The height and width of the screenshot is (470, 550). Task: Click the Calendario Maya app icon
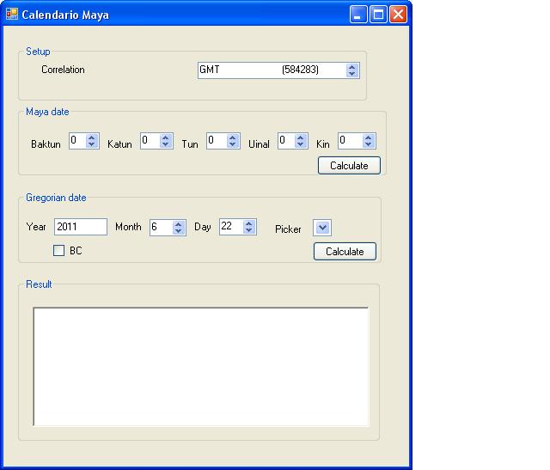click(x=11, y=15)
